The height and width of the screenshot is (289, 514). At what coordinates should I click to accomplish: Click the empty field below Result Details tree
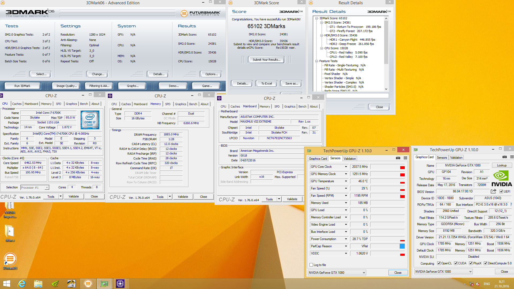pyautogui.click(x=357, y=96)
